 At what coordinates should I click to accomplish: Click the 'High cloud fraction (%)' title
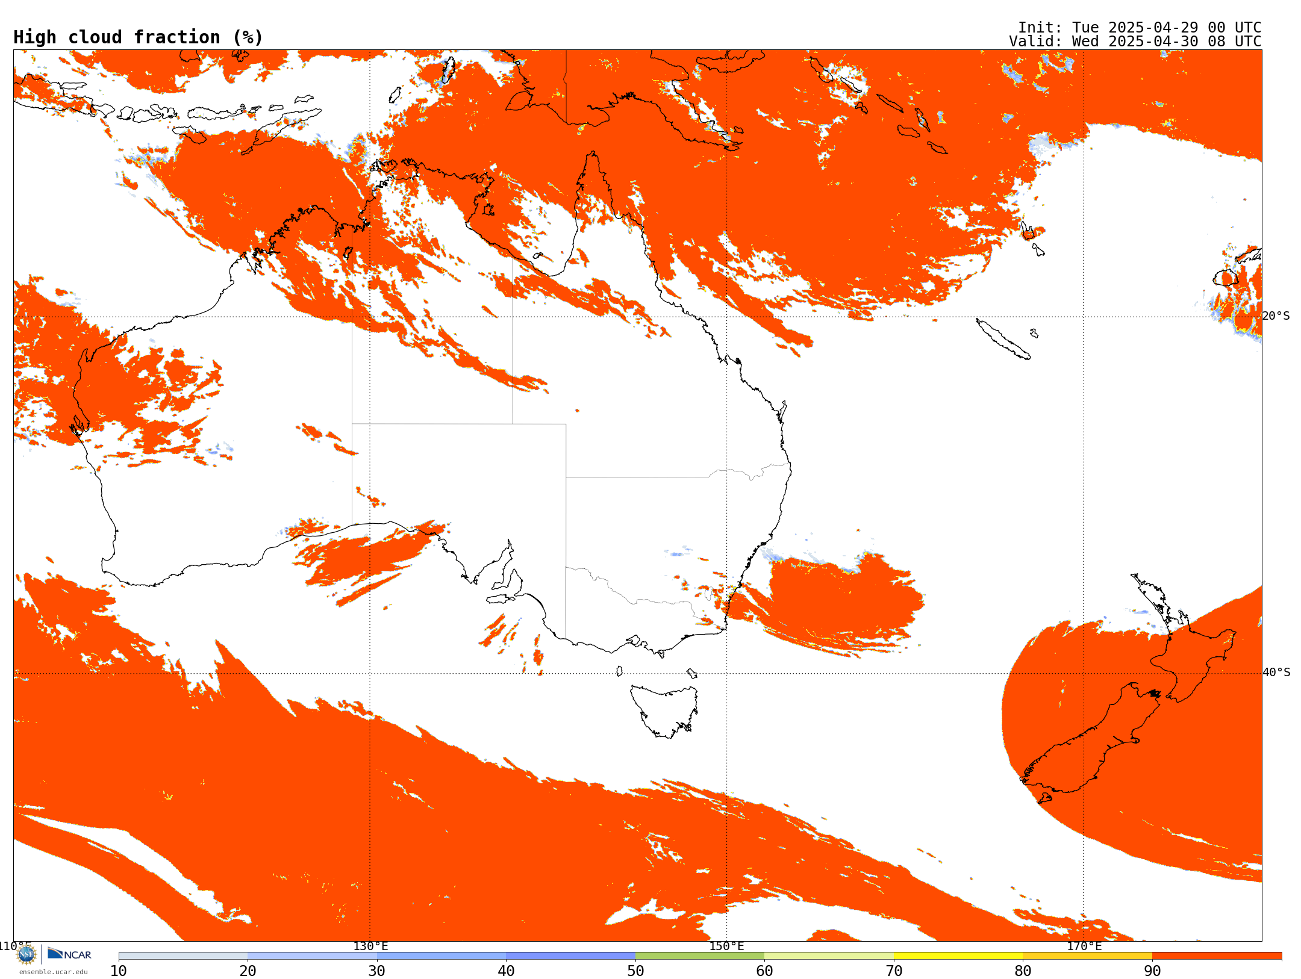pos(139,37)
